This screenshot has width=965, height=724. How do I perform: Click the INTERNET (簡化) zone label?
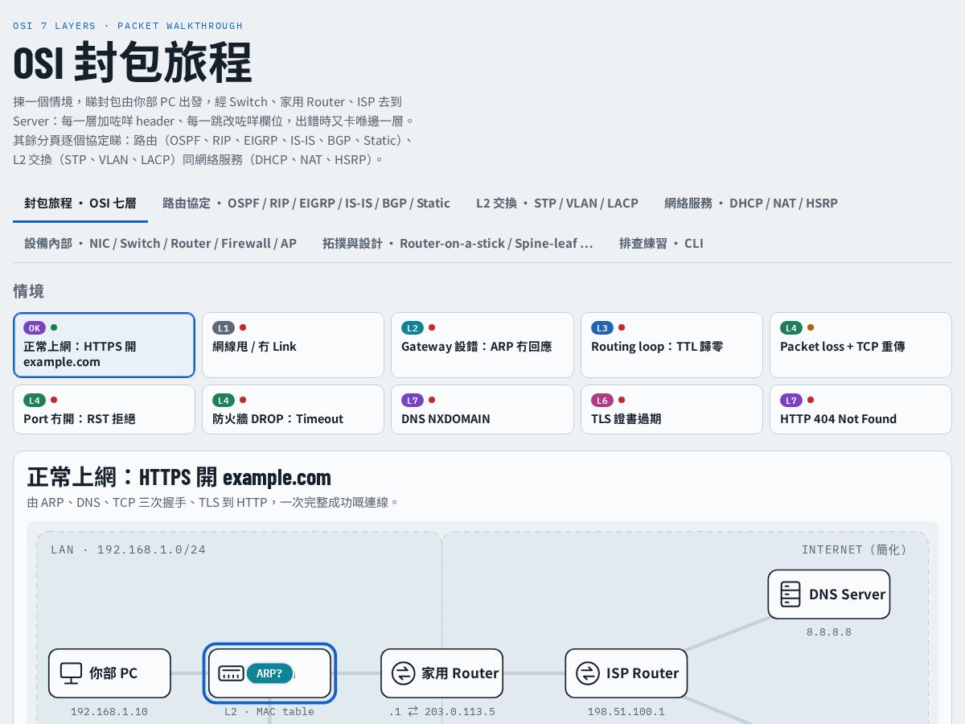(854, 549)
